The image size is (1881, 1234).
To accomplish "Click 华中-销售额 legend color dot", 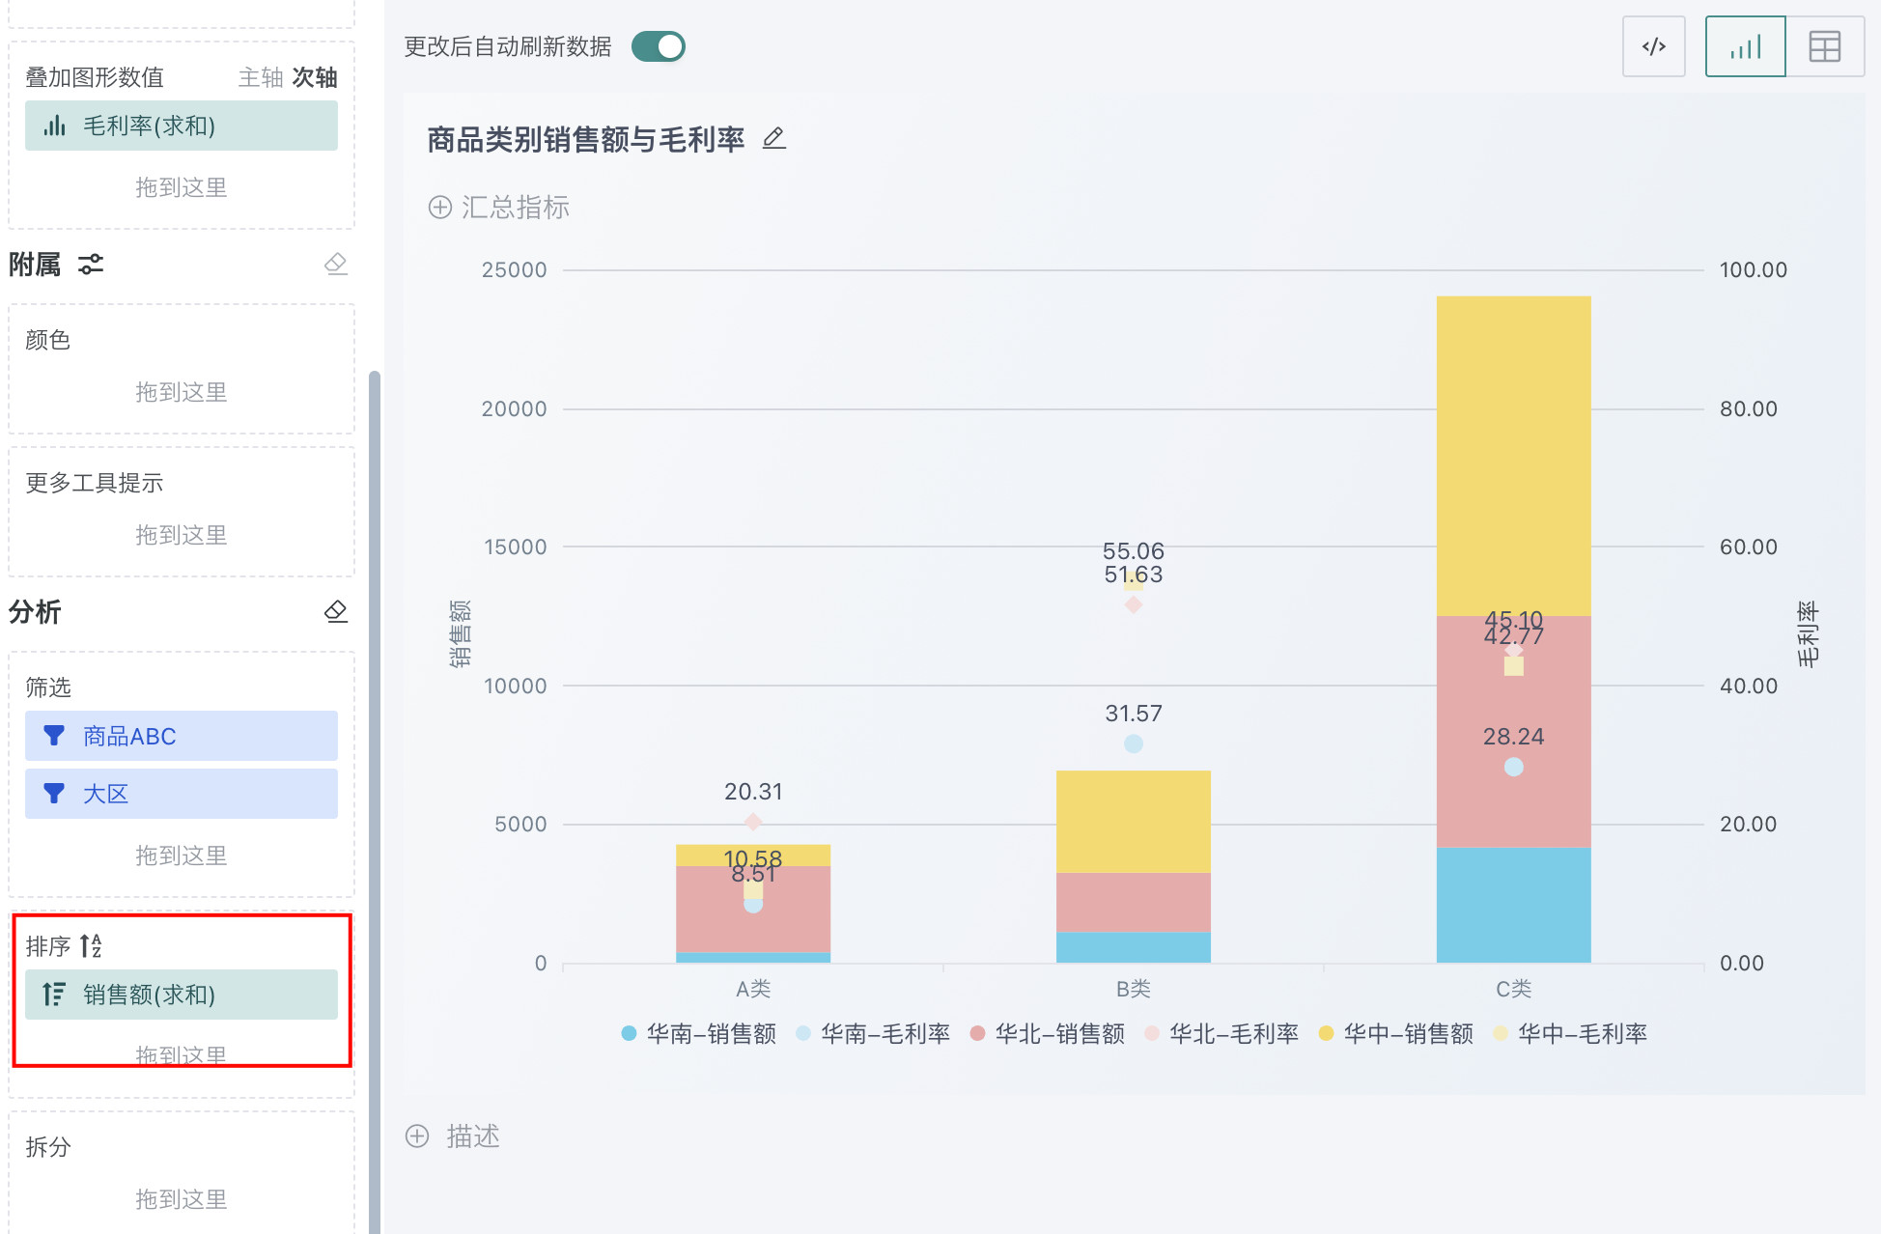I will point(1326,1033).
